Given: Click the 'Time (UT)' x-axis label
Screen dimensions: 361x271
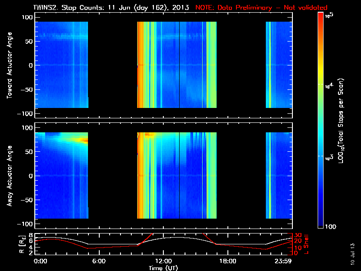Looking at the screenshot, I should [x=165, y=267].
